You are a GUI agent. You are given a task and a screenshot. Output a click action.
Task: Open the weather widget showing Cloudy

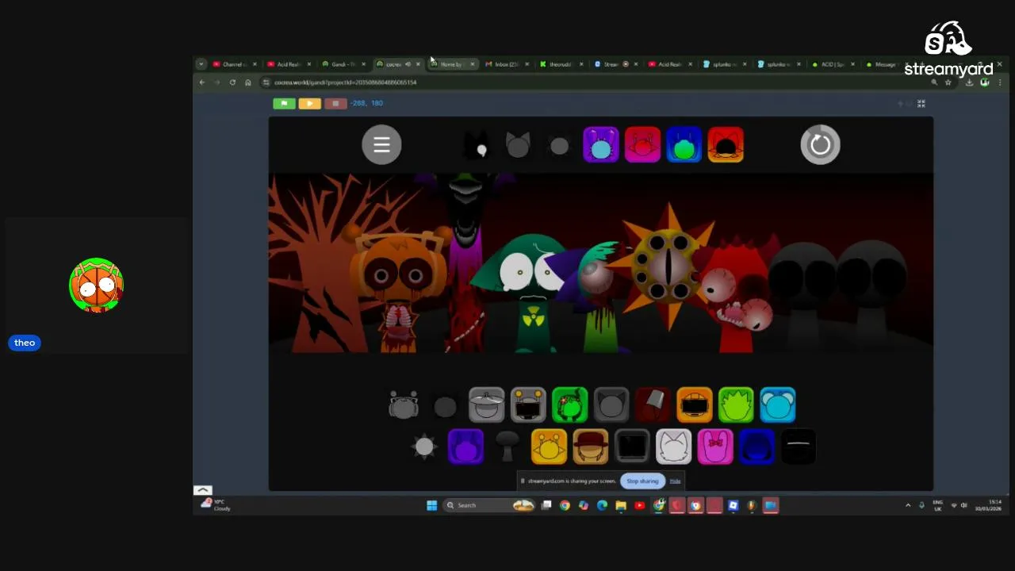click(x=216, y=504)
